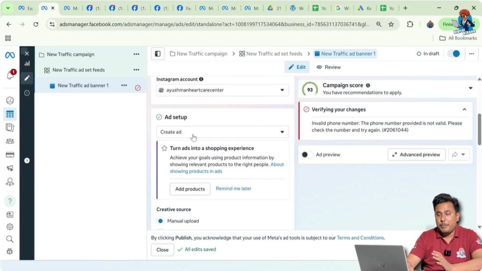Select Manual upload radio button

(160, 221)
